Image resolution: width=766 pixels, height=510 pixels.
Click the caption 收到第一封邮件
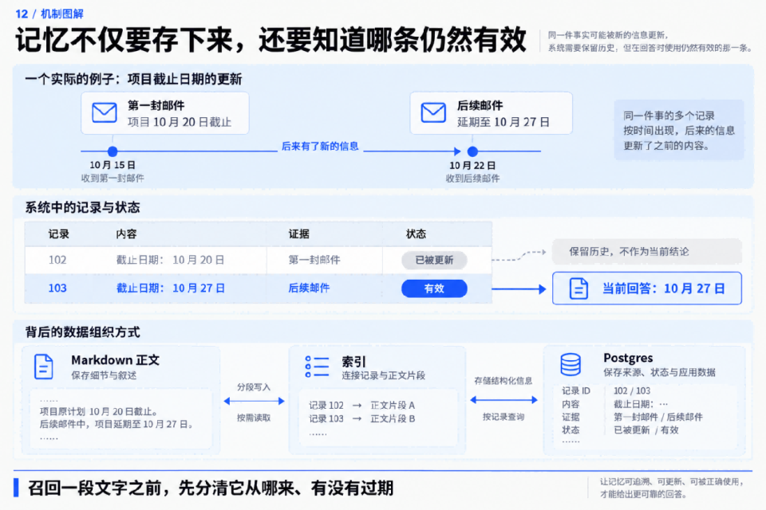(113, 178)
